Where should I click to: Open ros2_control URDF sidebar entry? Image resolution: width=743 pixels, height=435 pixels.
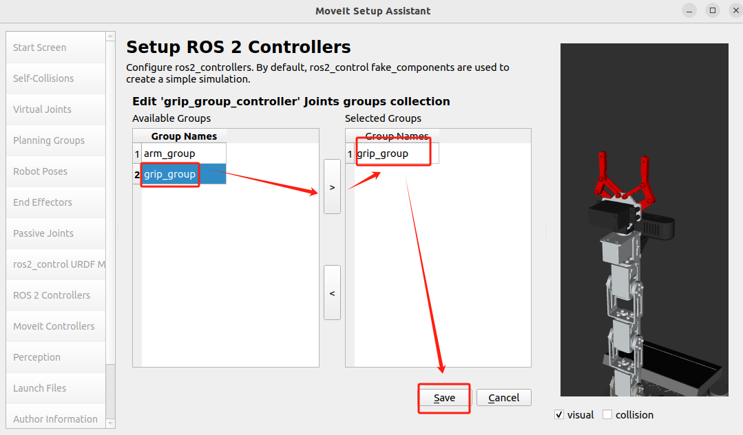pyautogui.click(x=56, y=264)
